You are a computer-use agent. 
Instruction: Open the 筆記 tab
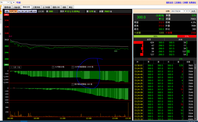click(71, 7)
